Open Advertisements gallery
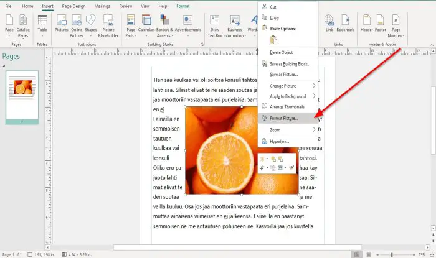This screenshot has width=436, height=258. pyautogui.click(x=188, y=26)
